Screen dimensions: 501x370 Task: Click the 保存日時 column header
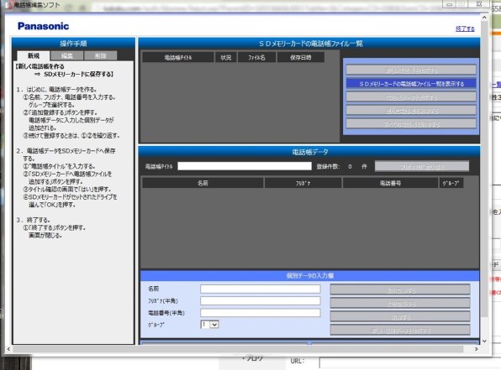(301, 57)
